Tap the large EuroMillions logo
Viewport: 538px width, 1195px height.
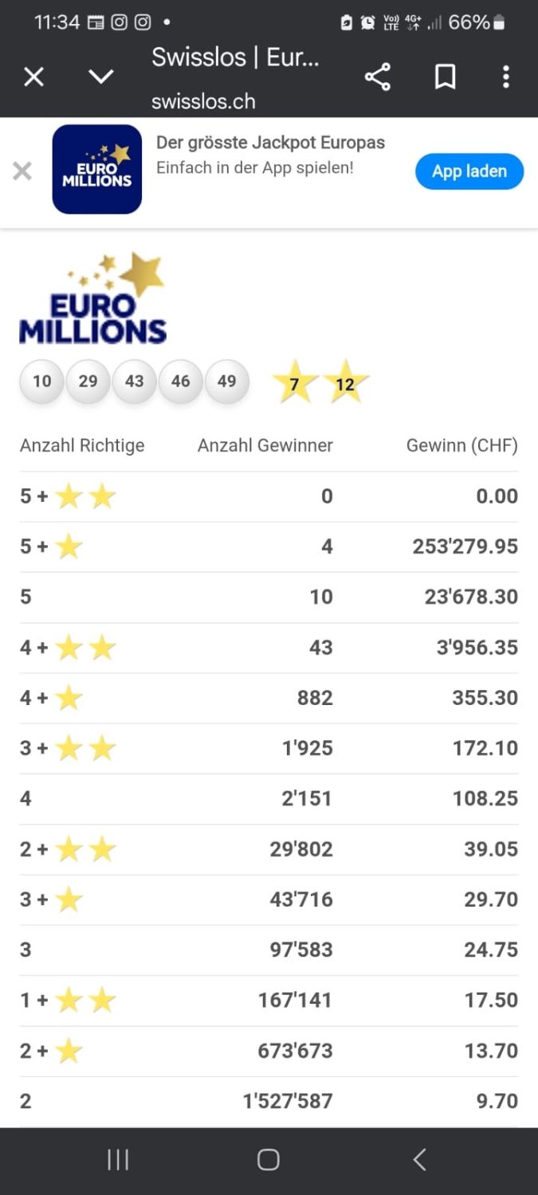click(x=93, y=299)
